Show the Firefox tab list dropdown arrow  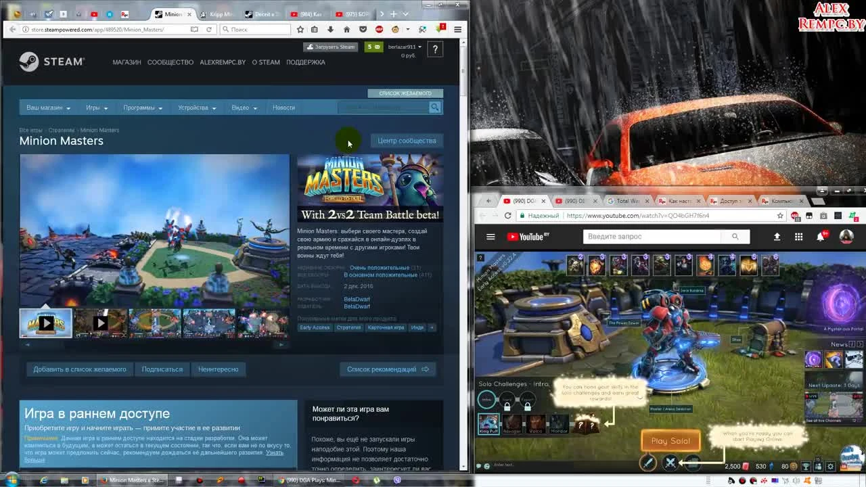pyautogui.click(x=405, y=14)
